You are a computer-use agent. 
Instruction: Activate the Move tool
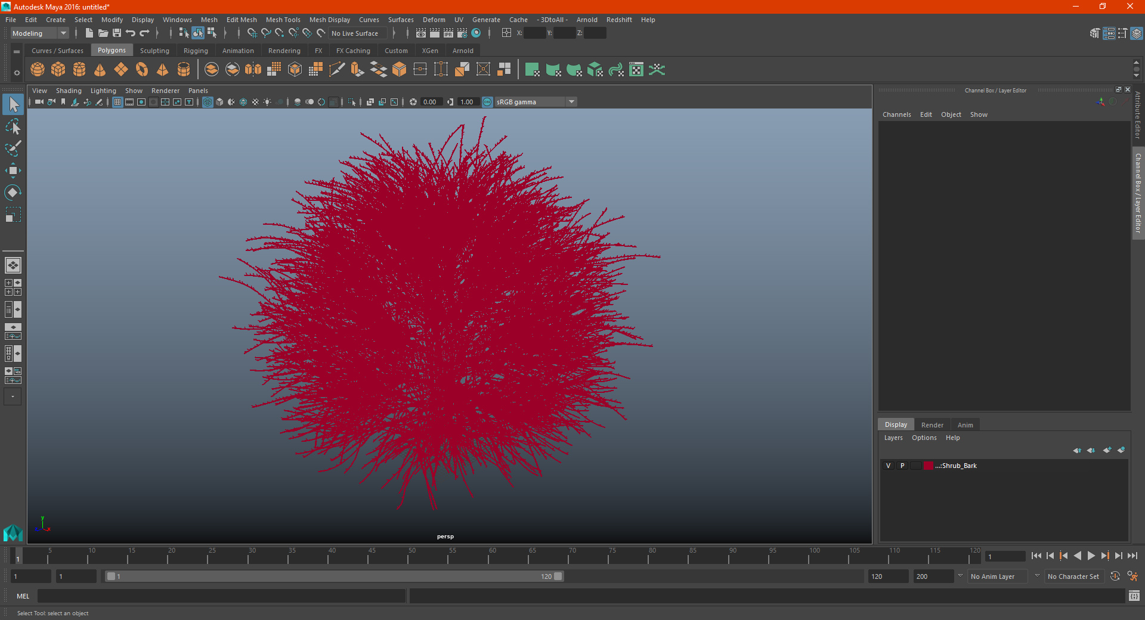13,170
